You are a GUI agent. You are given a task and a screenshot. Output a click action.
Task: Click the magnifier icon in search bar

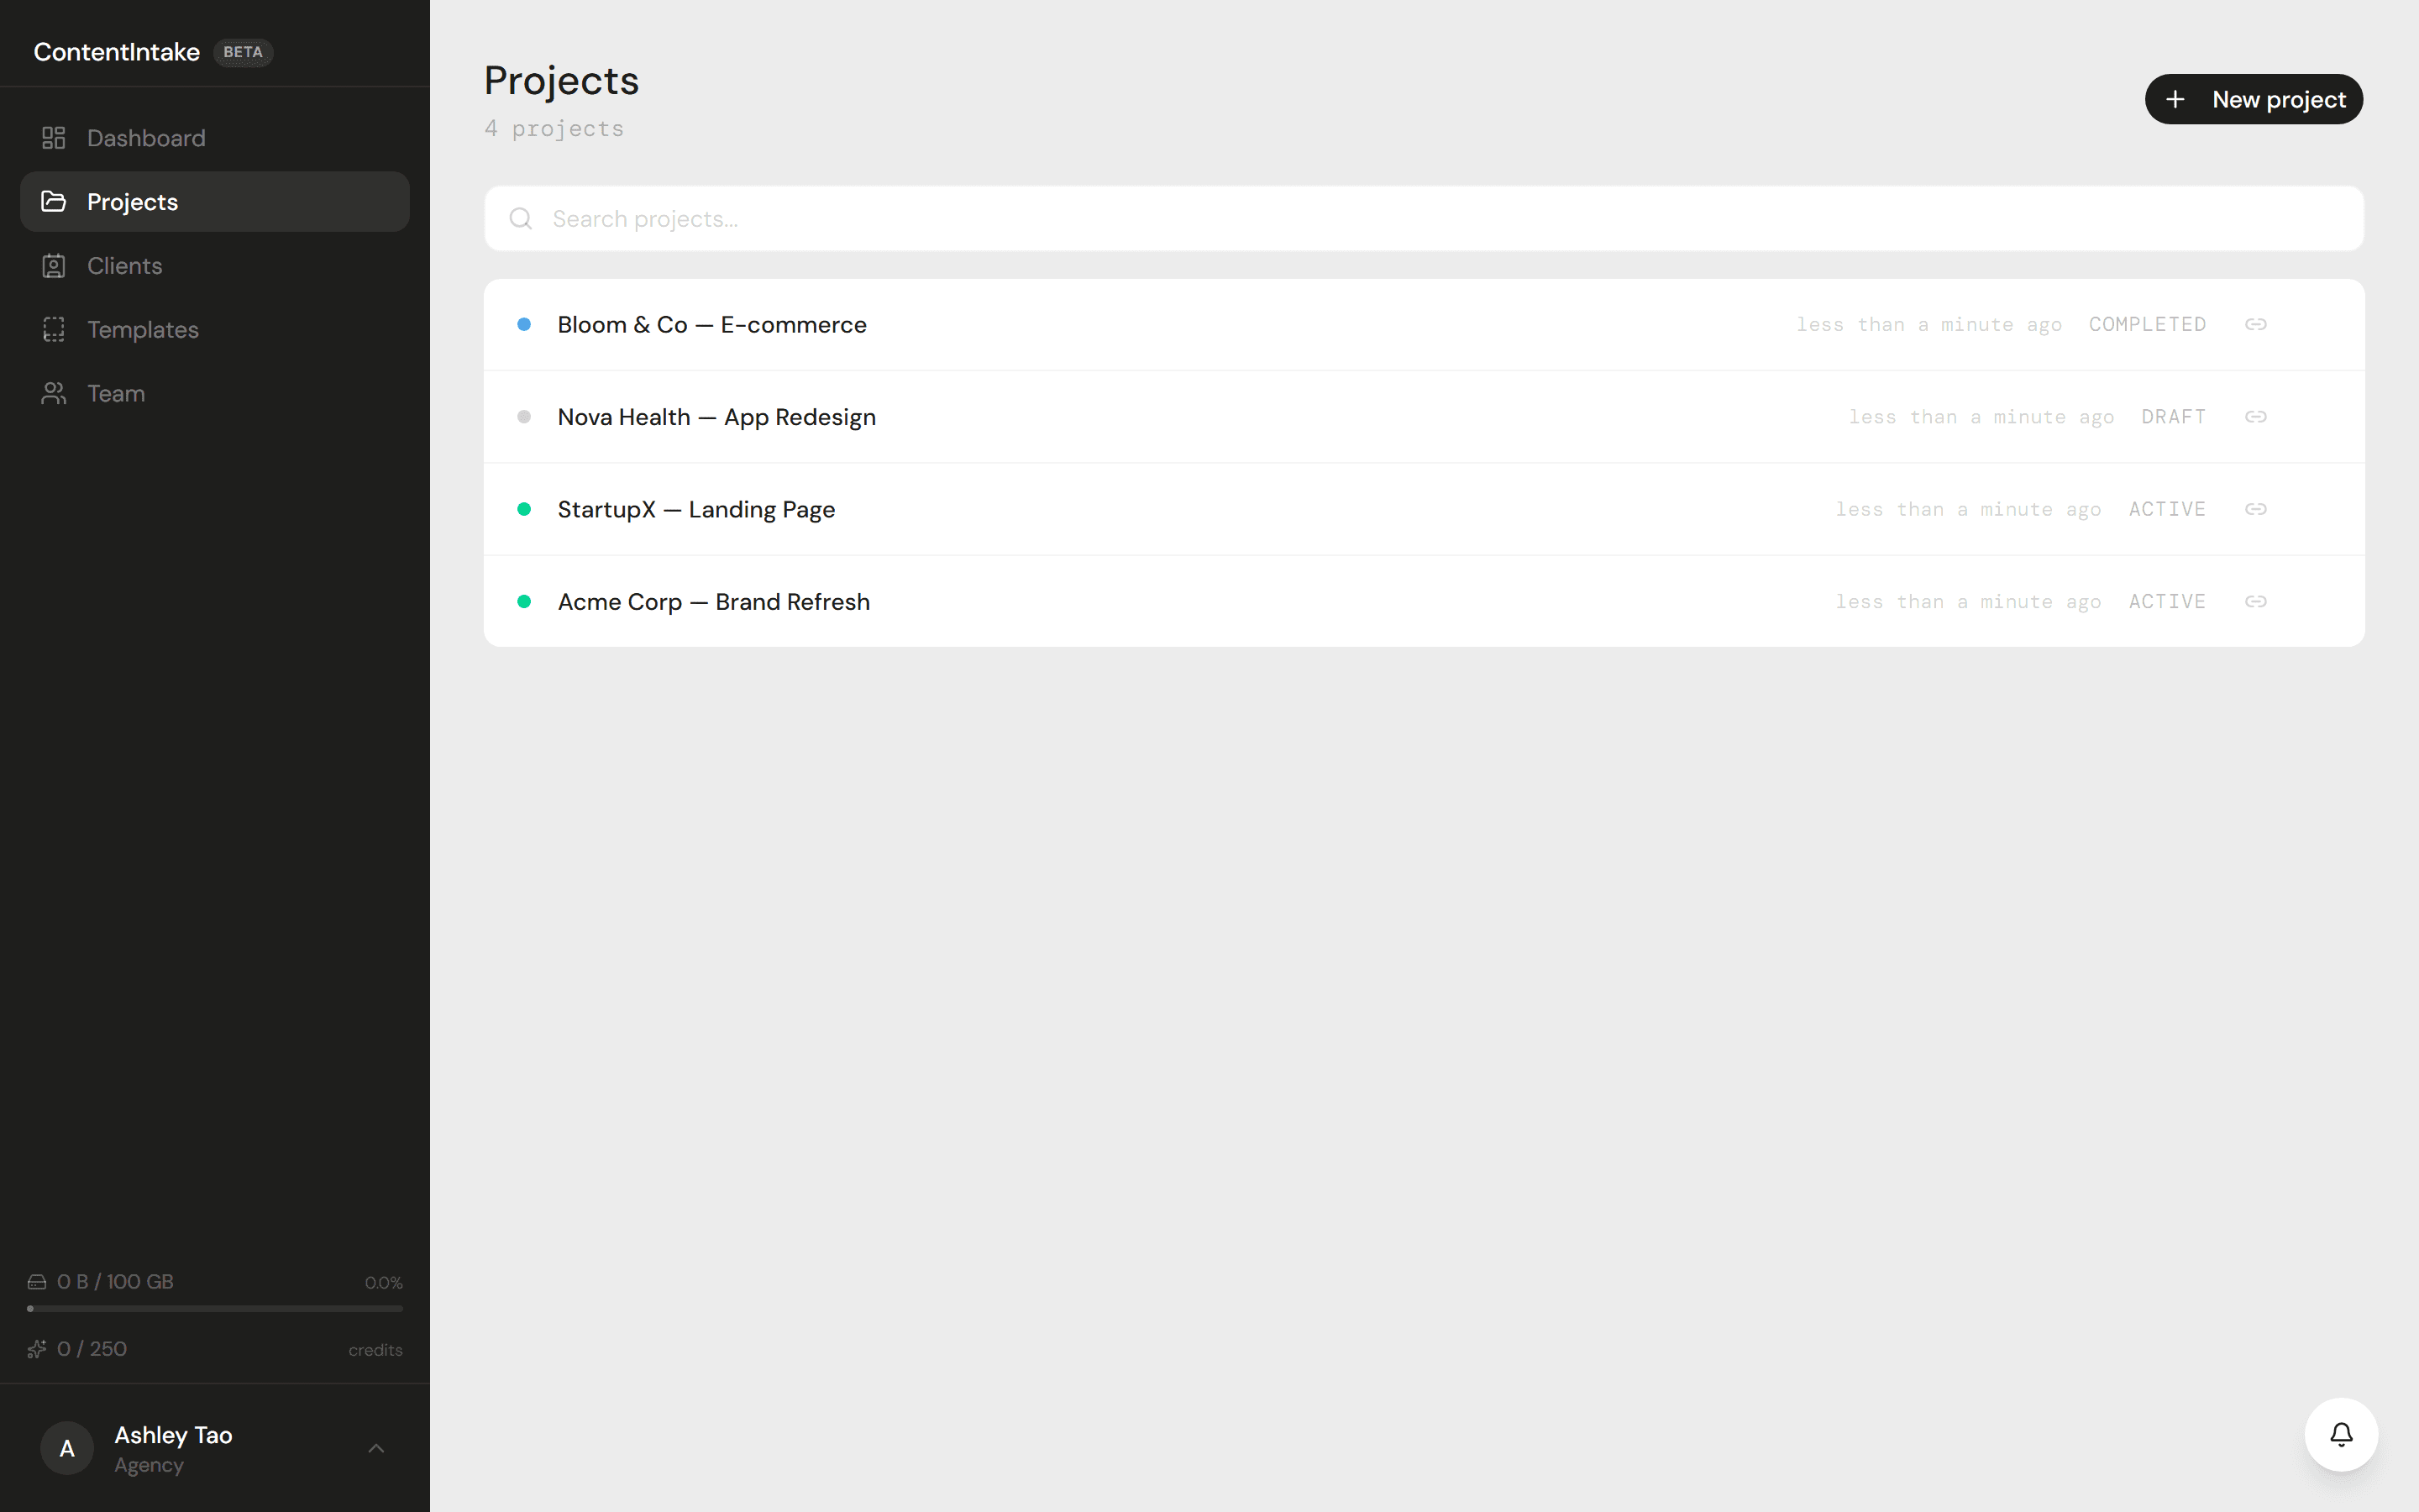521,219
